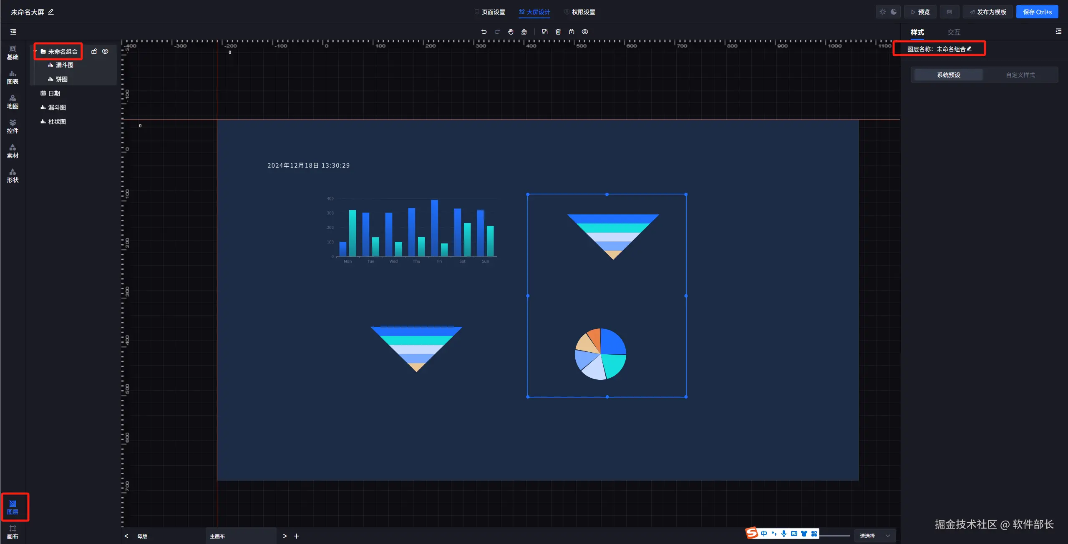Select the hand pan tool
The width and height of the screenshot is (1068, 544).
(x=511, y=32)
